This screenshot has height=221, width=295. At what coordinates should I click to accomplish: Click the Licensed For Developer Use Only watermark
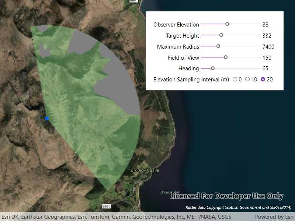click(x=226, y=196)
